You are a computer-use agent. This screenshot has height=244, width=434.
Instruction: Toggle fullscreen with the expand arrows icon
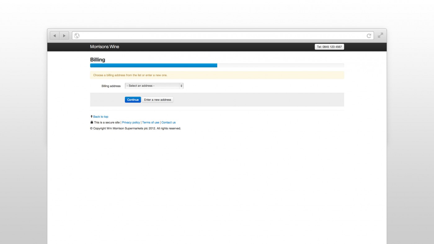coord(380,35)
